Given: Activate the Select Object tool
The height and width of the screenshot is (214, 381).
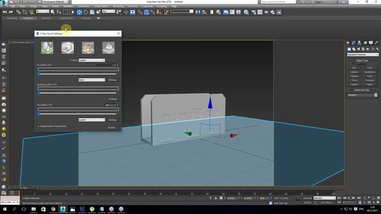Looking at the screenshot, I should click(52, 12).
